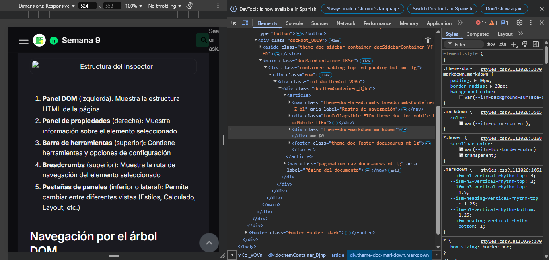
Task: Click the Switch DevTools to Spanish button
Action: (x=442, y=8)
